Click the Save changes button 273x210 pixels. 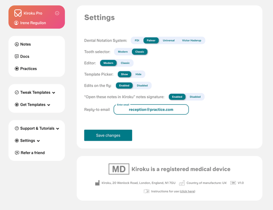tap(108, 135)
